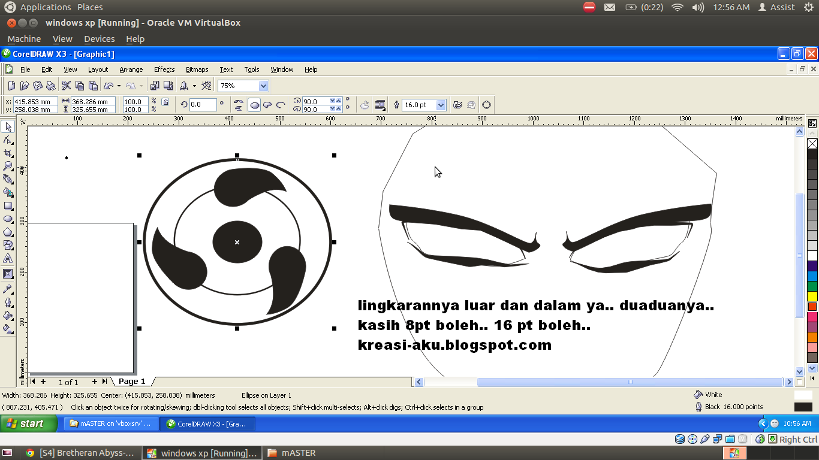The height and width of the screenshot is (460, 819).
Task: Click the x position 415.853 mm field
Action: pos(35,101)
